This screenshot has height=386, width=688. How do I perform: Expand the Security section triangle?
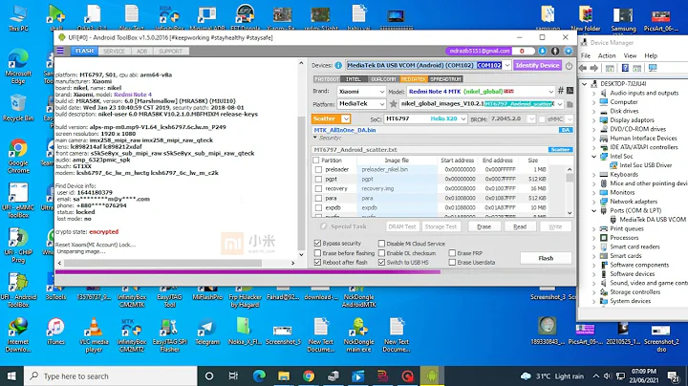point(315,138)
